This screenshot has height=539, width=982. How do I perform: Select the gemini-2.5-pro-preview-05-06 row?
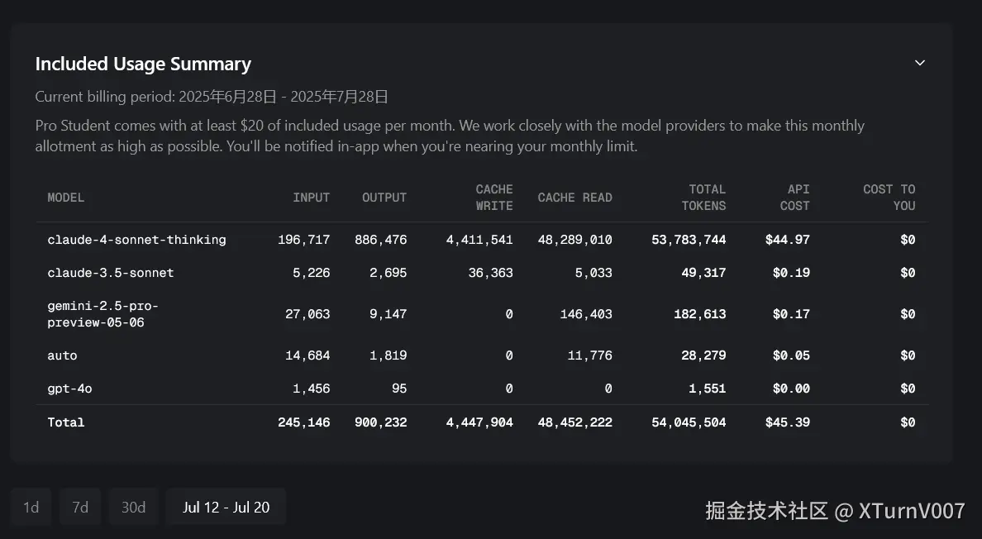tap(102, 314)
